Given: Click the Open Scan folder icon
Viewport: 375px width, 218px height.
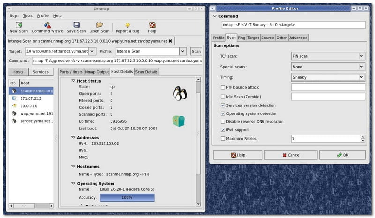Looking at the screenshot, I should [x=99, y=25].
